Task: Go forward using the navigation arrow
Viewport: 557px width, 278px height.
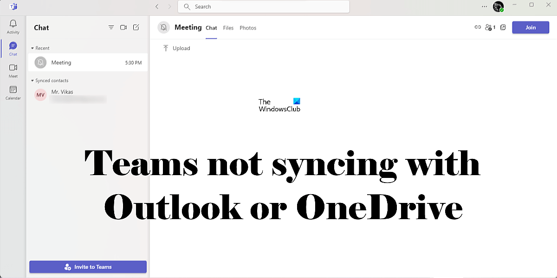Action: click(169, 6)
